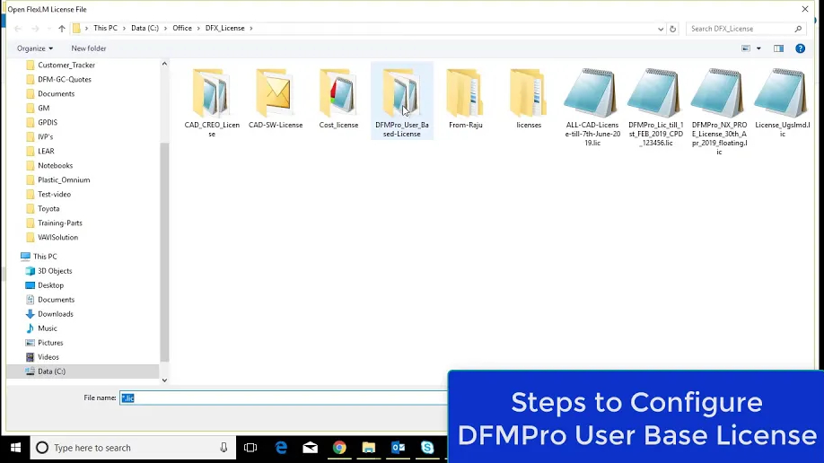Refresh the DFX_License folder view
This screenshot has width=824, height=463.
[x=672, y=29]
